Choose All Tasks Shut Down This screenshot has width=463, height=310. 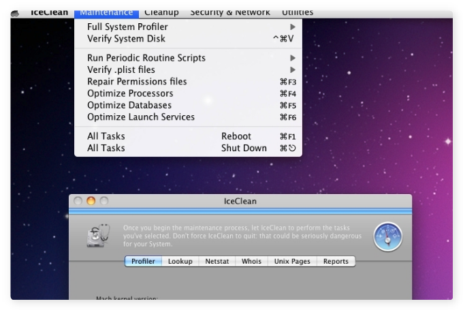click(188, 148)
